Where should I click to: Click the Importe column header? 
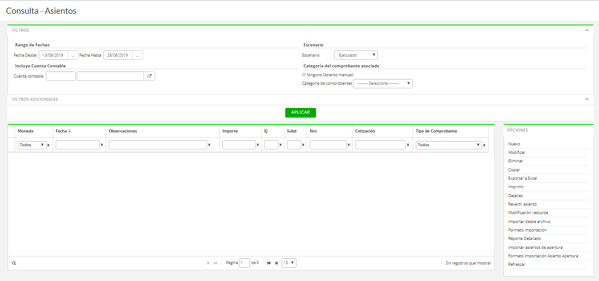[x=230, y=131]
